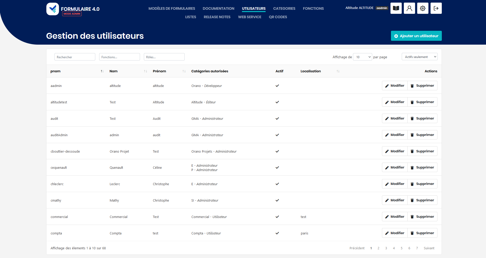
Task: Sort by Localisation column arrows
Action: coord(338,71)
